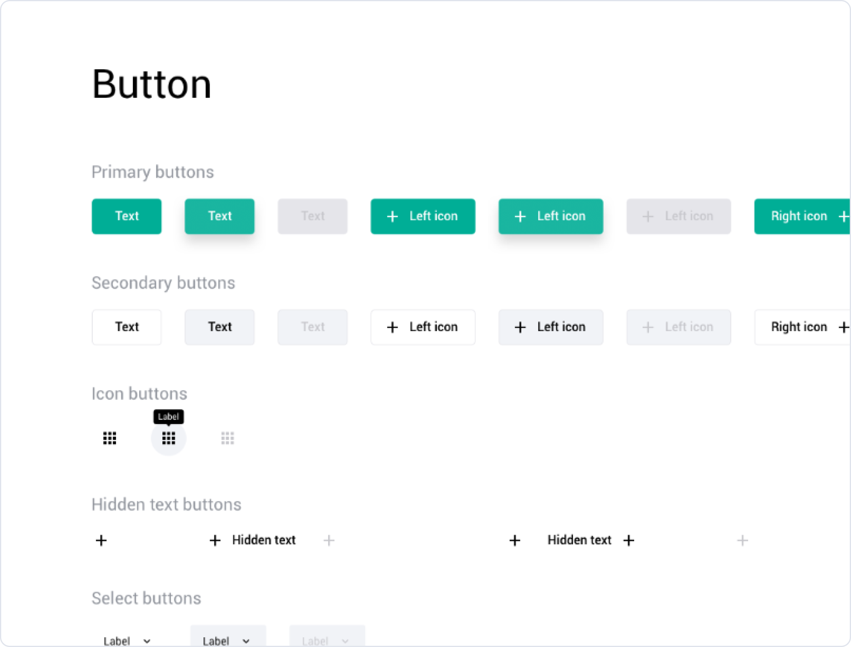
Task: Click the disabled secondary Text button with faded label
Action: [312, 327]
